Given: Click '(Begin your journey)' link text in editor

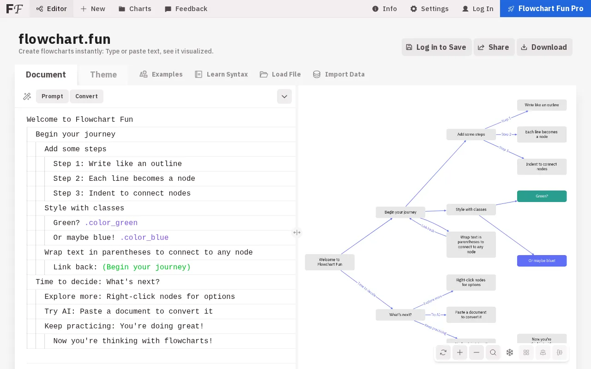Looking at the screenshot, I should point(146,267).
